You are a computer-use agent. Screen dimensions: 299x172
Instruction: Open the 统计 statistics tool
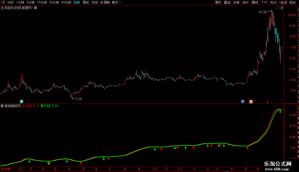coord(246,2)
